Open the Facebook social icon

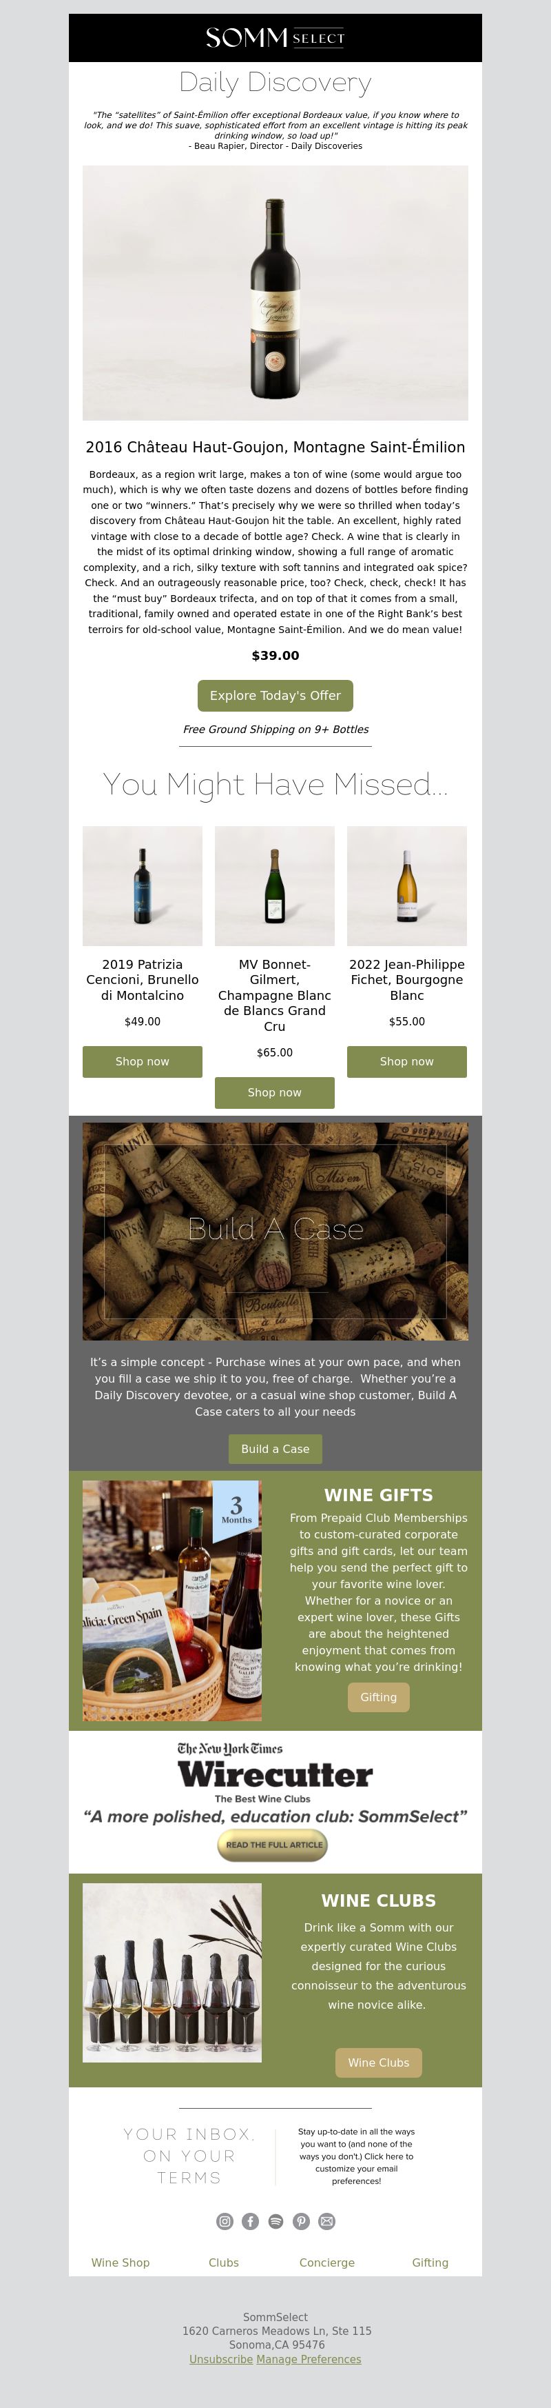coord(250,2221)
